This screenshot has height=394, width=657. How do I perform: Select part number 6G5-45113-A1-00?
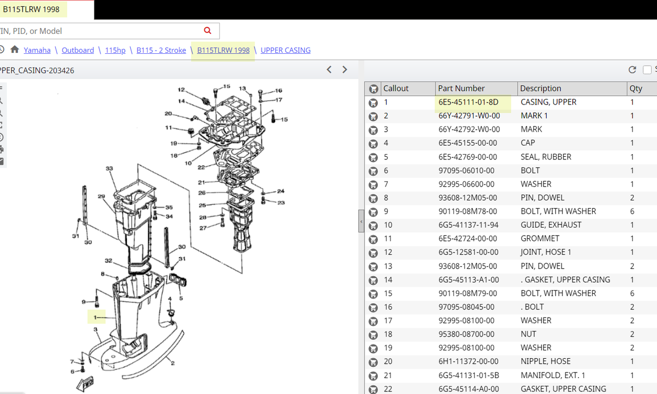click(469, 280)
